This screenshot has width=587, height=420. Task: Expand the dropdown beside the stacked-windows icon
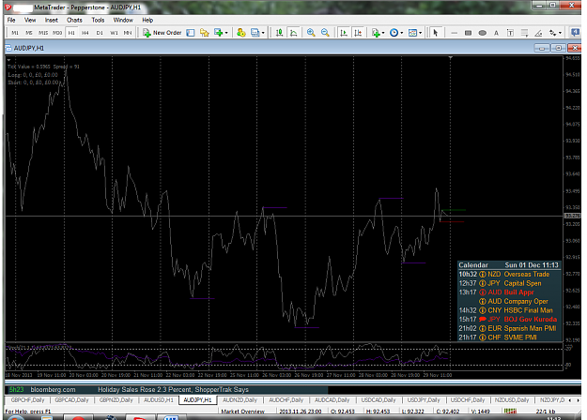[x=263, y=33]
